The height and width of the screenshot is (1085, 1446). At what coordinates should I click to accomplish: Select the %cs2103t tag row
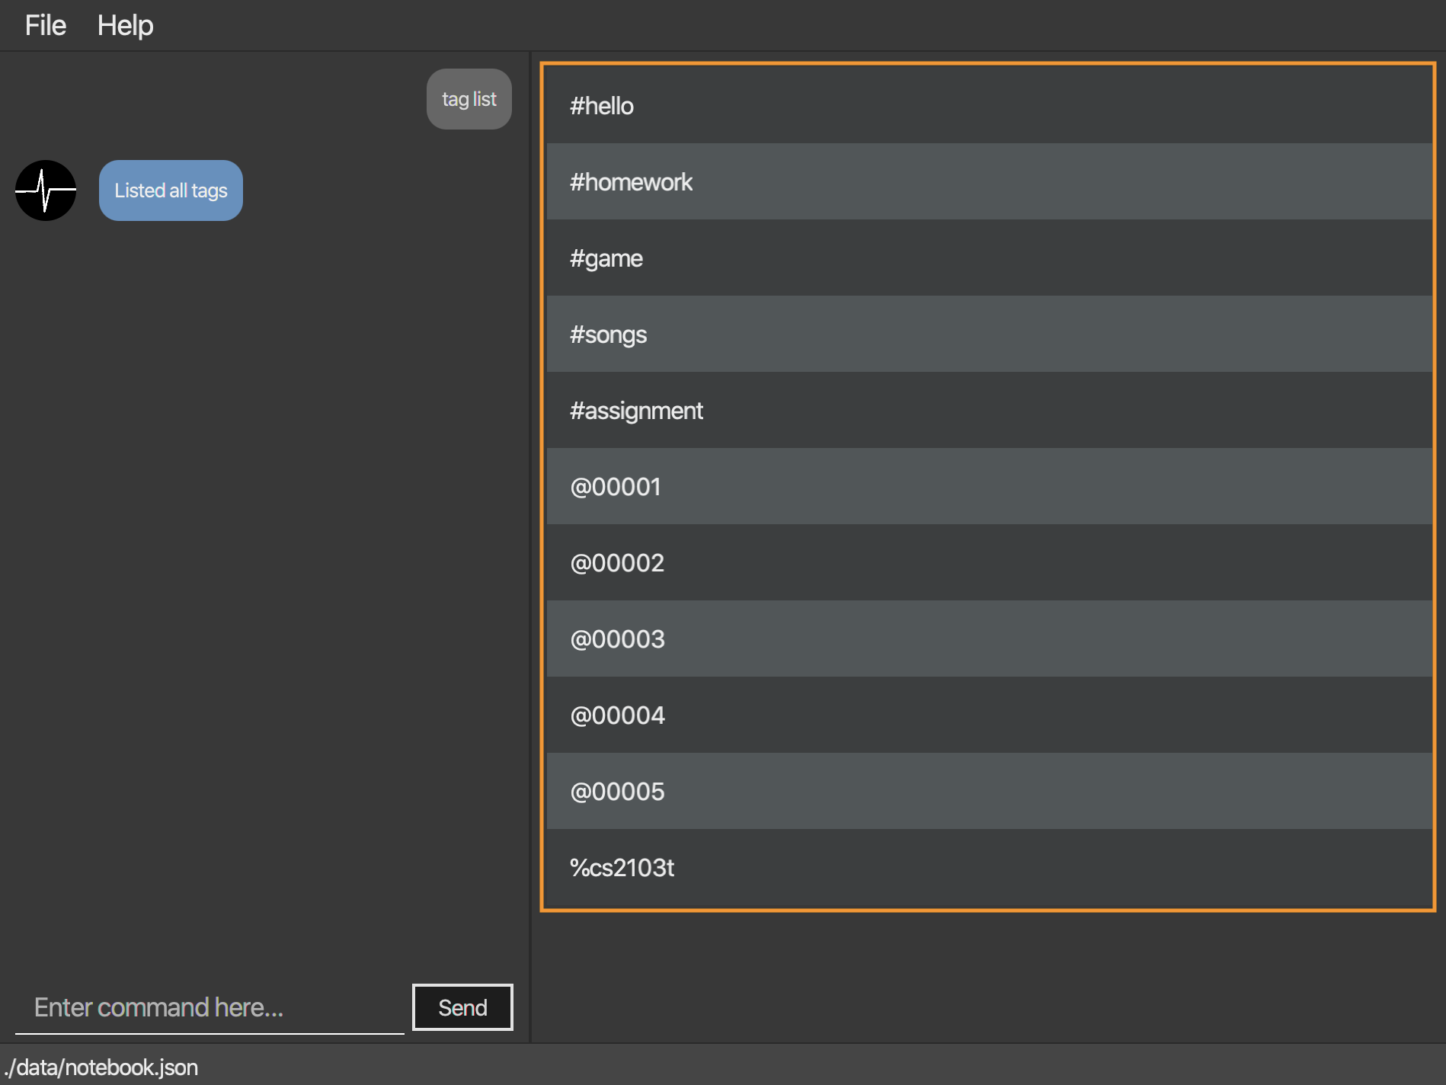coord(989,867)
